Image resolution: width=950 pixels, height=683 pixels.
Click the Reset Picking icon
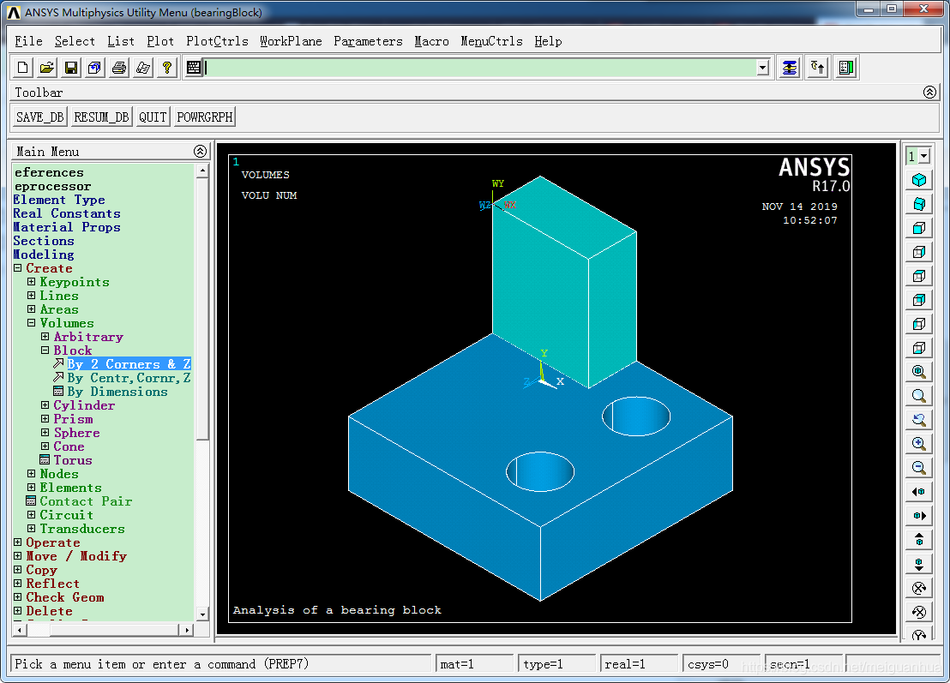pyautogui.click(x=818, y=68)
